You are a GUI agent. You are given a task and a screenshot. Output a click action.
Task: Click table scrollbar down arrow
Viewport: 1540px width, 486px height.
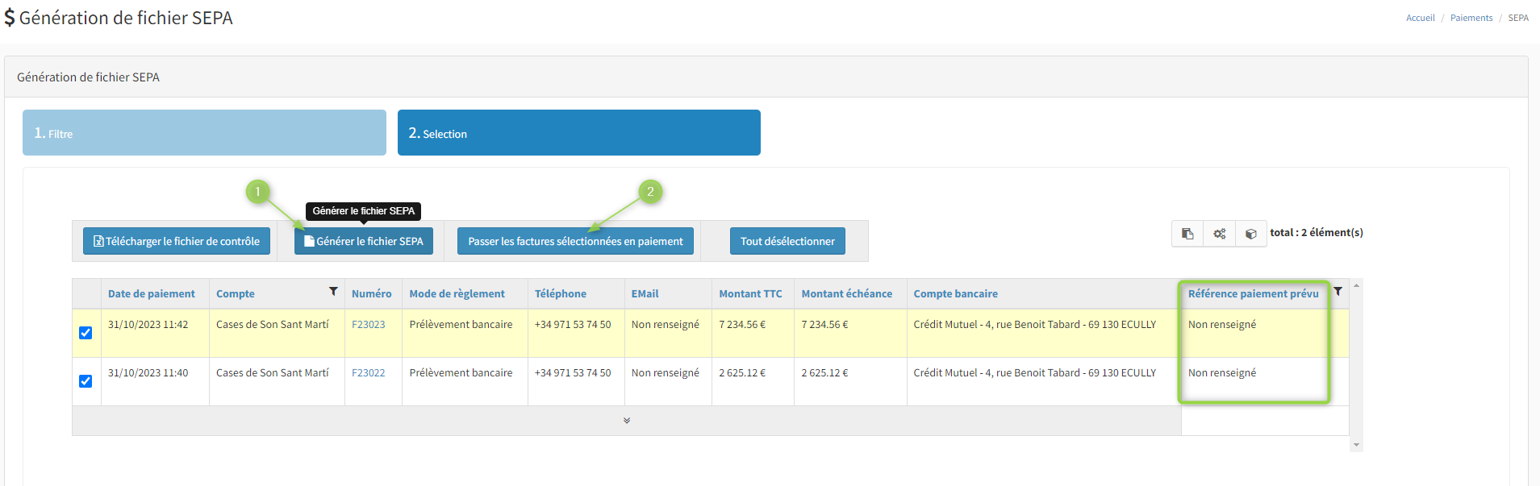tap(1356, 445)
